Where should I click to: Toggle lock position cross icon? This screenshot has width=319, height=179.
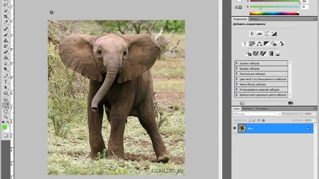[x=259, y=120]
